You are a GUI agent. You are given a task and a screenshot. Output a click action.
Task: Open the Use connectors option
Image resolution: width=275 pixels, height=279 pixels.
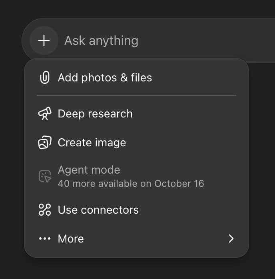point(98,210)
